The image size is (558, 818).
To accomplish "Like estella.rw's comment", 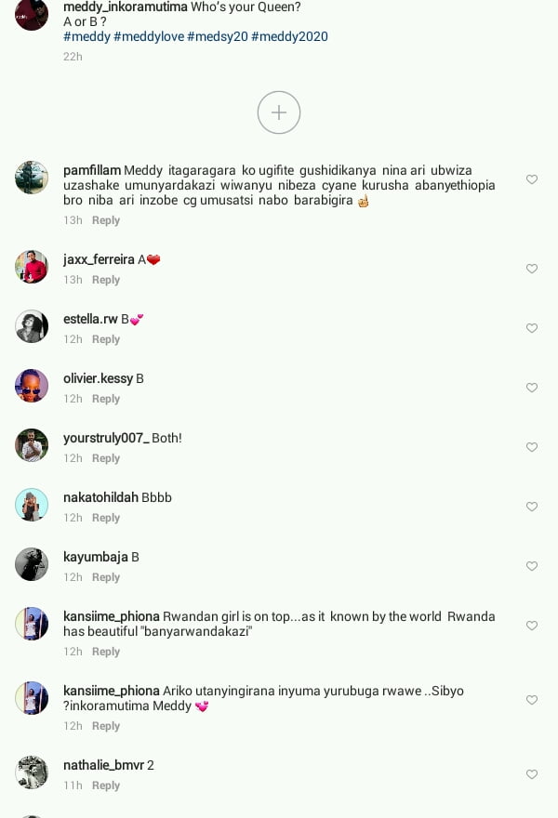I will (531, 328).
